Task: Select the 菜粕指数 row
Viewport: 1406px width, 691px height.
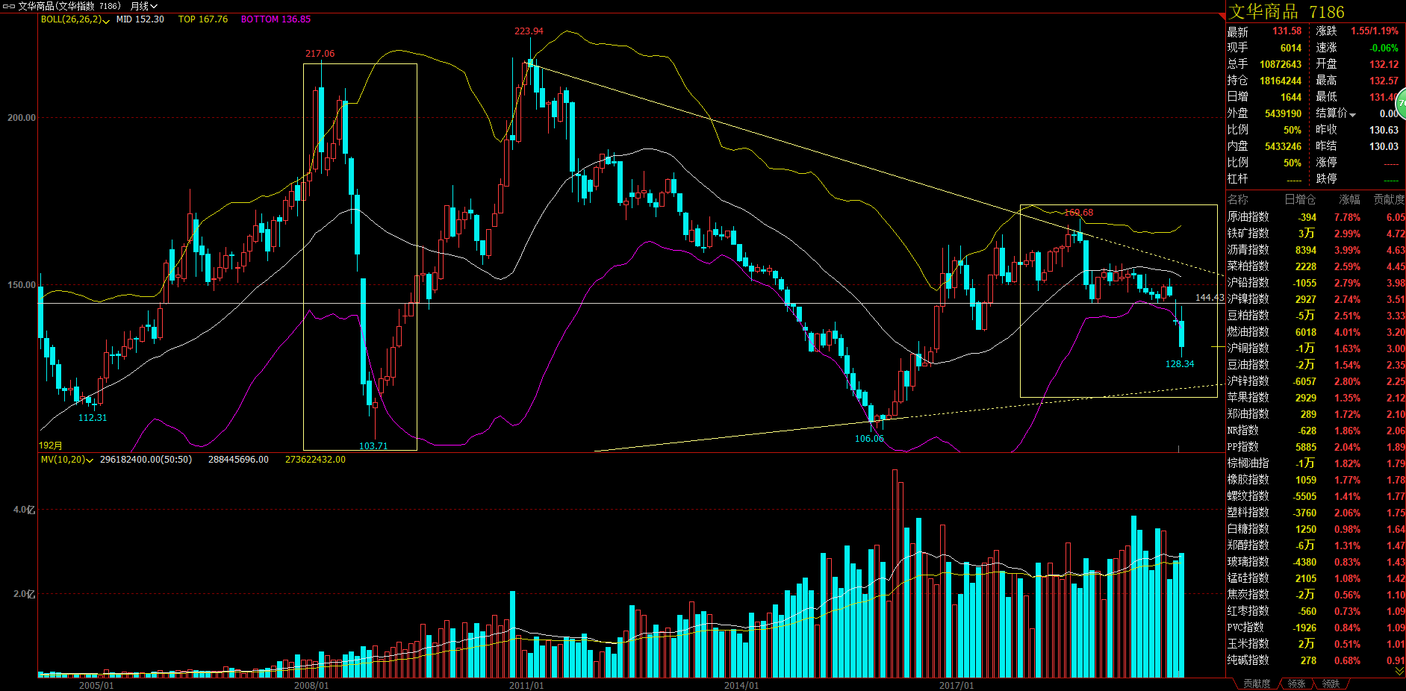Action: click(1316, 266)
